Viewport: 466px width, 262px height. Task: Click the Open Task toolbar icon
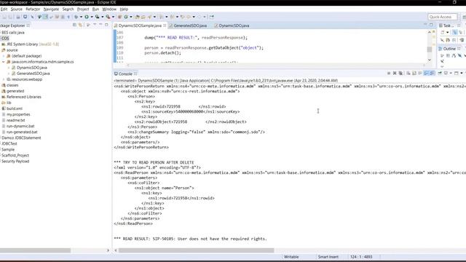tap(143, 17)
